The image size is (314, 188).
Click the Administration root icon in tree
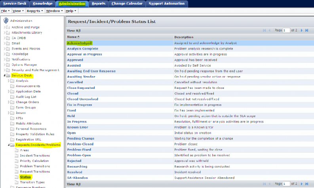(6, 20)
